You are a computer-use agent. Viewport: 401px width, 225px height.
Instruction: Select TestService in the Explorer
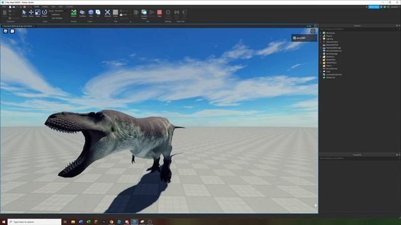[x=330, y=77]
